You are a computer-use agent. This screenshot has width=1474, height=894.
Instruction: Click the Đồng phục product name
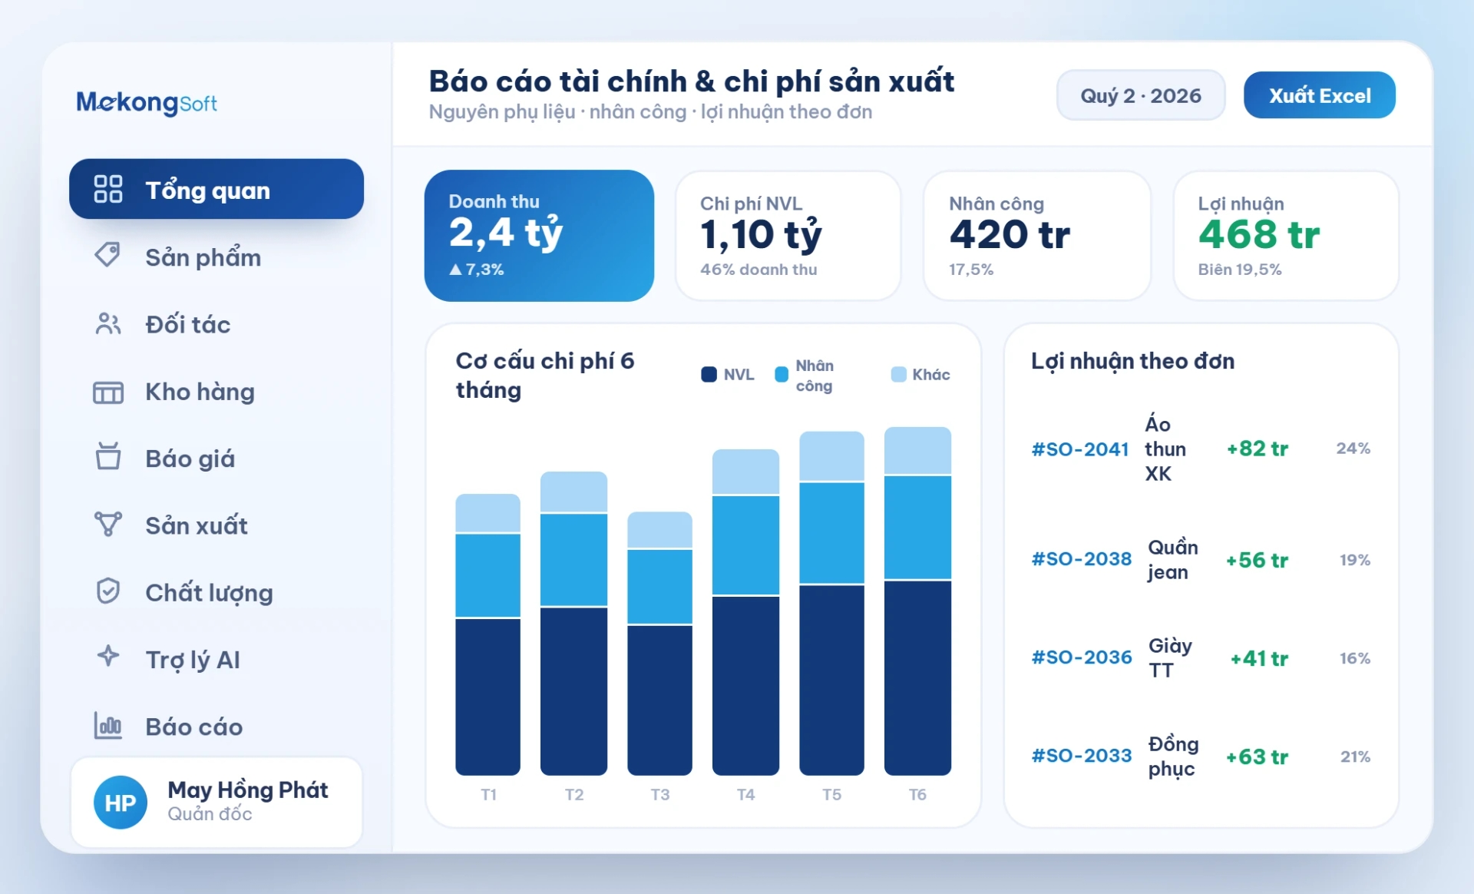[x=1173, y=756]
